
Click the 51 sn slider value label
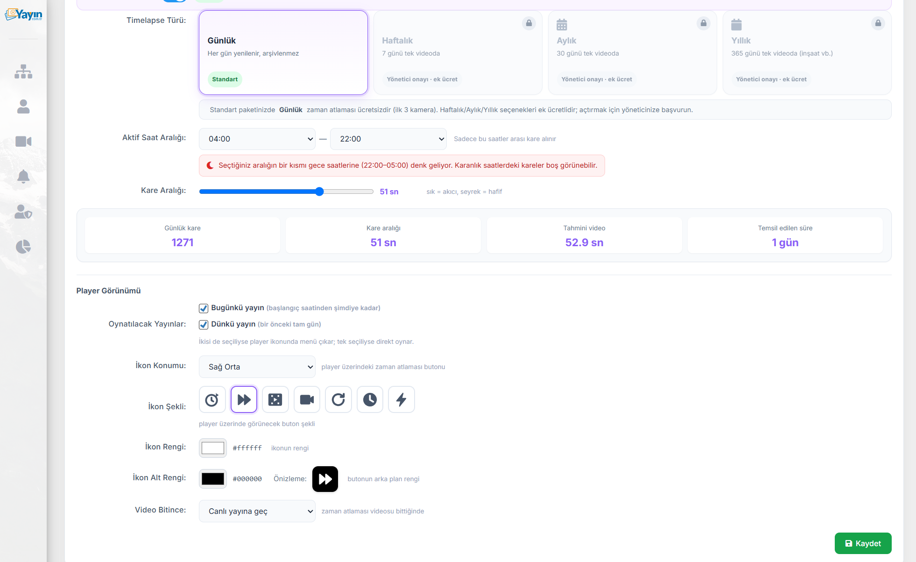coord(389,192)
